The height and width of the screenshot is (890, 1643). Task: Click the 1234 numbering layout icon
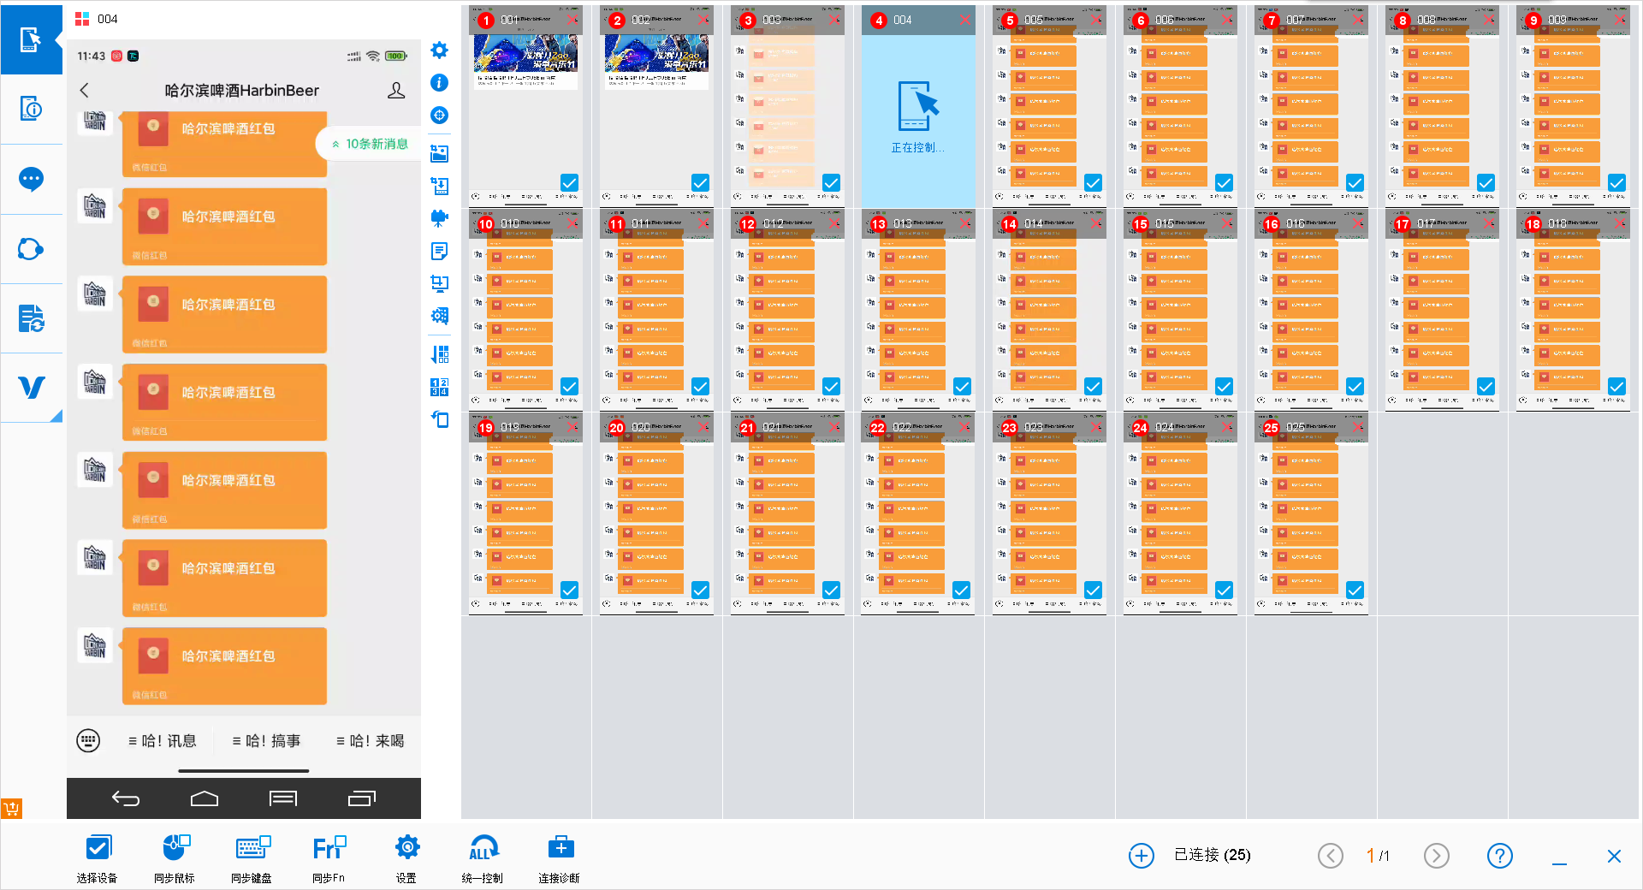tap(439, 387)
